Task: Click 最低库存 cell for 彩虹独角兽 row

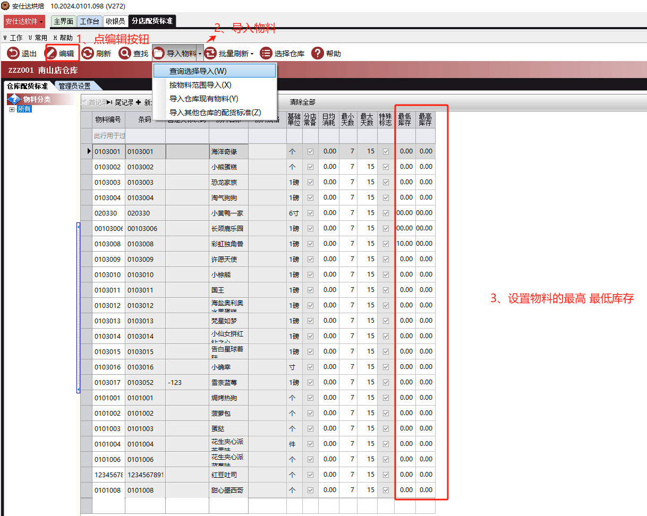Action: coord(405,244)
